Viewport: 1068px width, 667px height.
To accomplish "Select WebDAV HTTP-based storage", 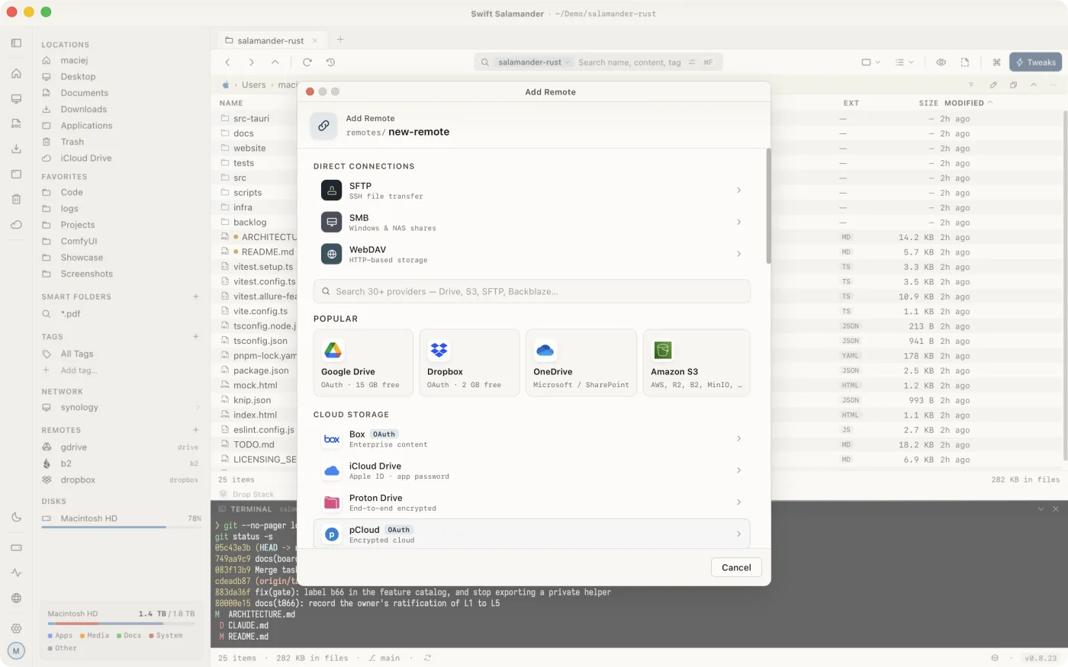I will pyautogui.click(x=532, y=255).
